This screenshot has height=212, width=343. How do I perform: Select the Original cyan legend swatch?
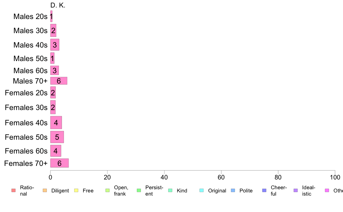click(x=202, y=190)
